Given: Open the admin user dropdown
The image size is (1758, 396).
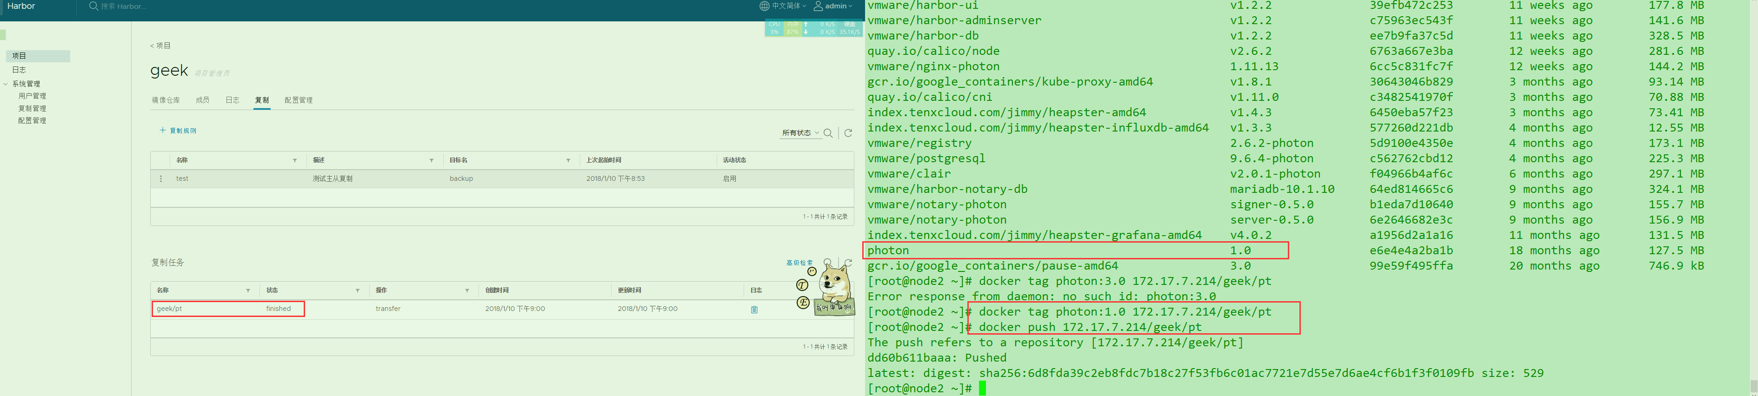Looking at the screenshot, I should tap(832, 6).
